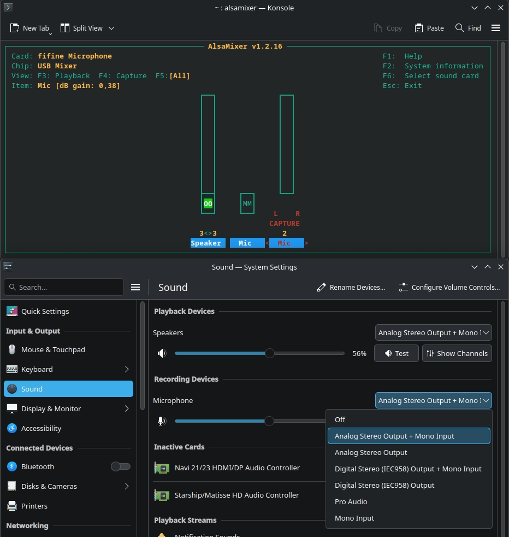The width and height of the screenshot is (509, 537).
Task: Select Pro Audio profile
Action: [409, 501]
